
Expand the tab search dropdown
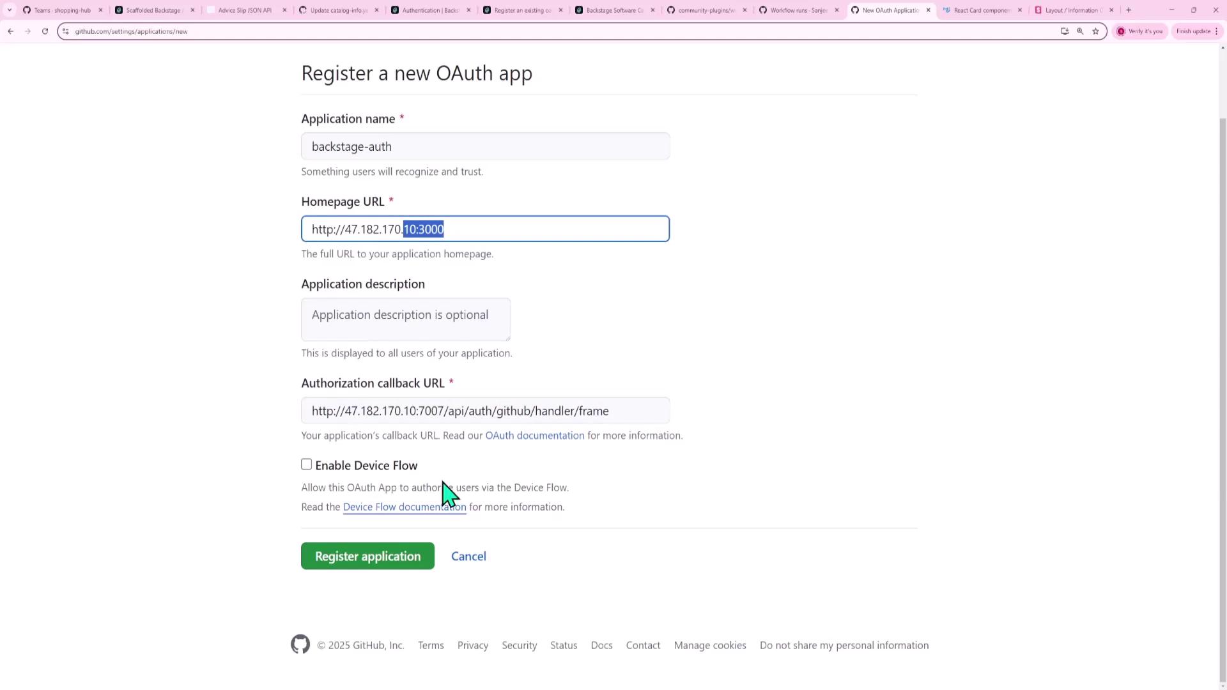click(9, 10)
